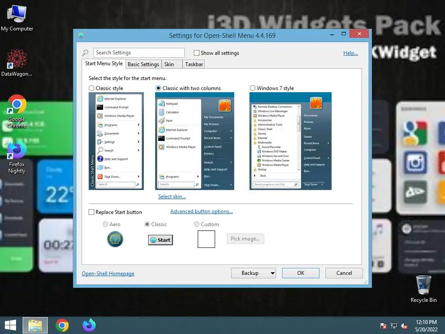Enable Show all settings checkbox
The image size is (445, 334).
coord(196,53)
